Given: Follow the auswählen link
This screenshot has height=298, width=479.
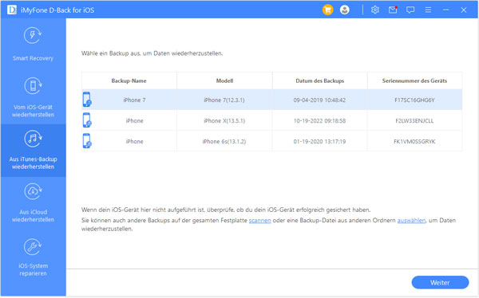Looking at the screenshot, I should click(x=411, y=221).
